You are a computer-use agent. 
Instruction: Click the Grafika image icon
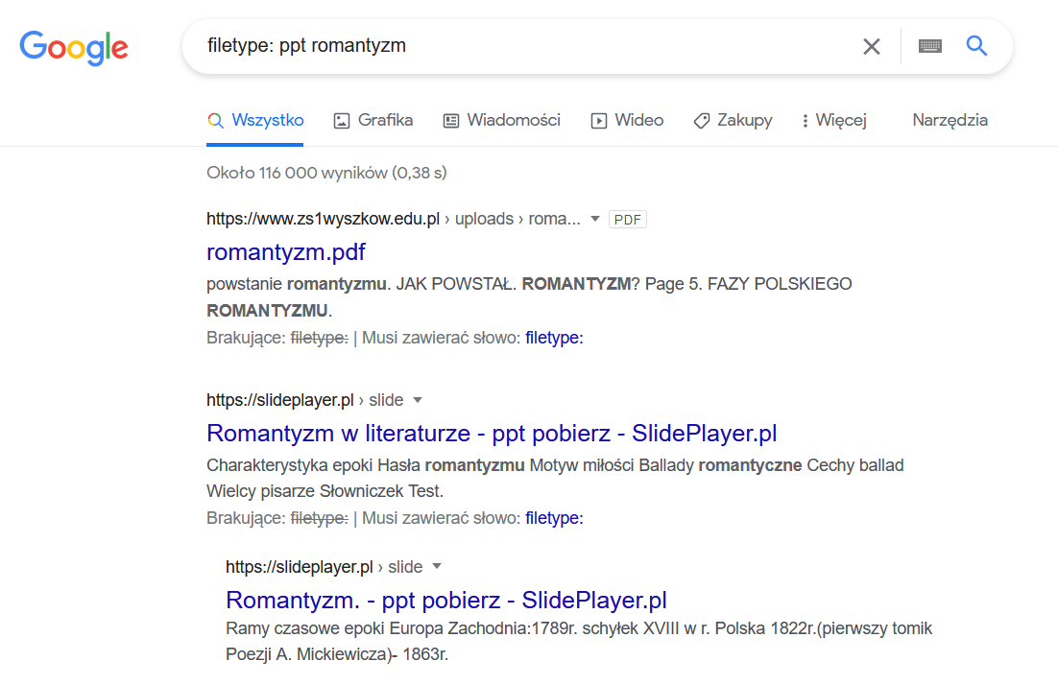(x=342, y=121)
